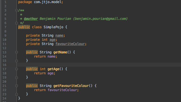Click 'age' in the return statement line 18
Screen dimensions: 181x102
point(50,73)
